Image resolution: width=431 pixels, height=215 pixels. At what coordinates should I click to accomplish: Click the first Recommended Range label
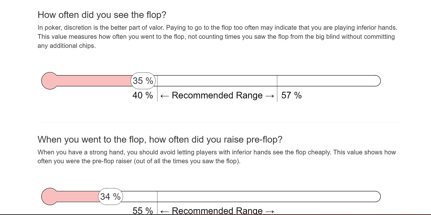(217, 95)
